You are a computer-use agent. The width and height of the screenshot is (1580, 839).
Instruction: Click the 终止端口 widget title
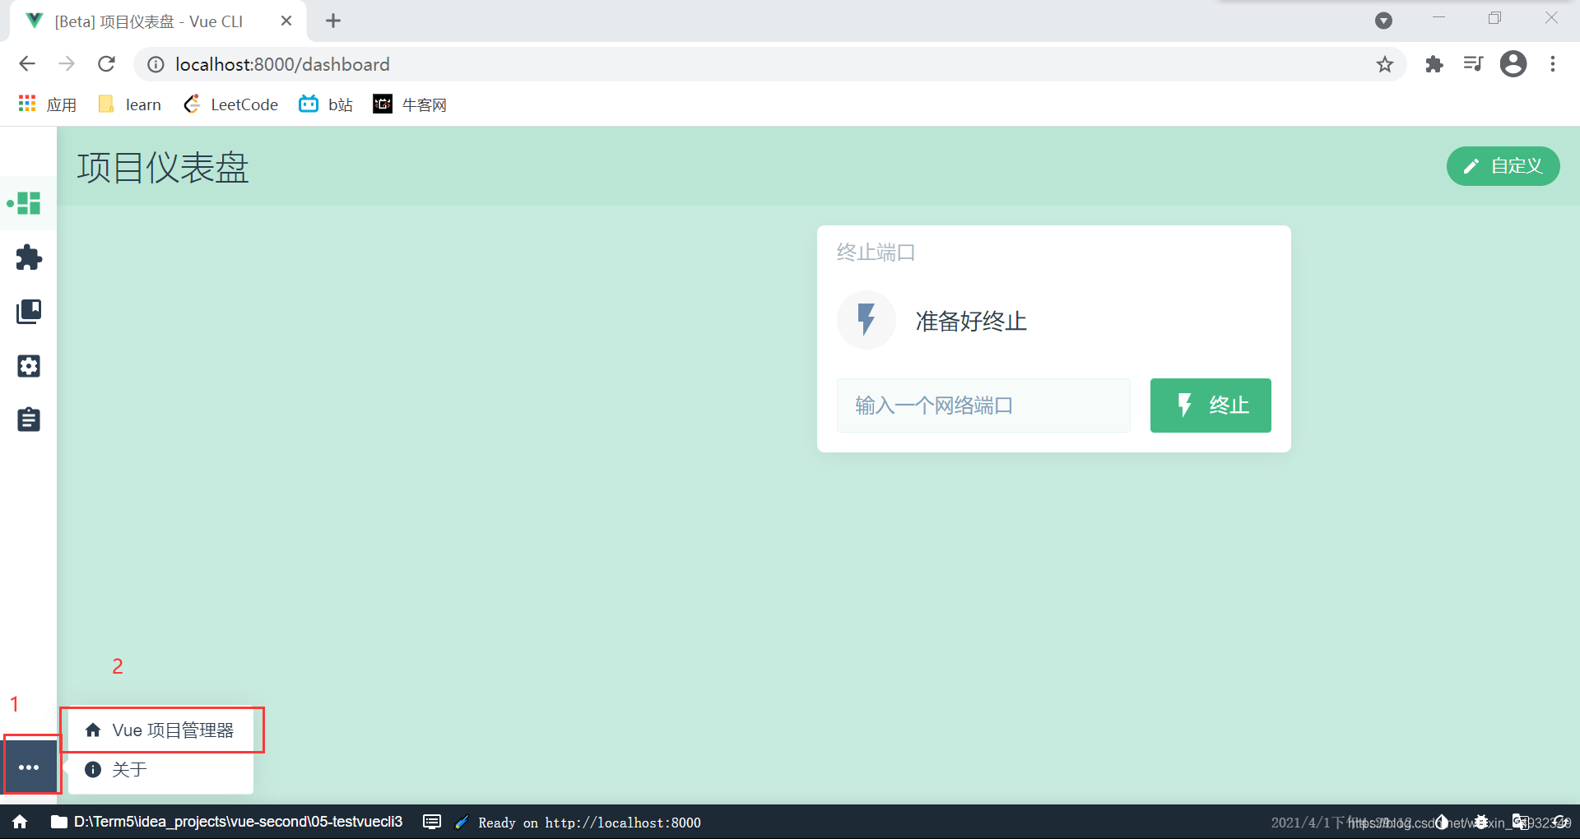pos(876,253)
